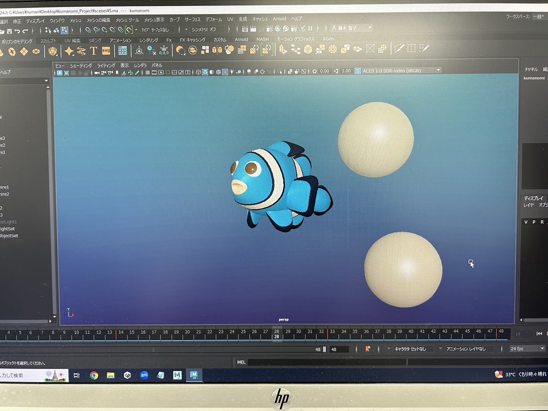Screen dimensions: 548x411
Task: Click the go to start playback button
Action: tap(539, 333)
